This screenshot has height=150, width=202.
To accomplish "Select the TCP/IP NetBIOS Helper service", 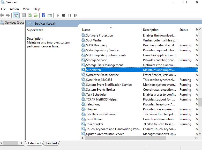I will pyautogui.click(x=140, y=99).
